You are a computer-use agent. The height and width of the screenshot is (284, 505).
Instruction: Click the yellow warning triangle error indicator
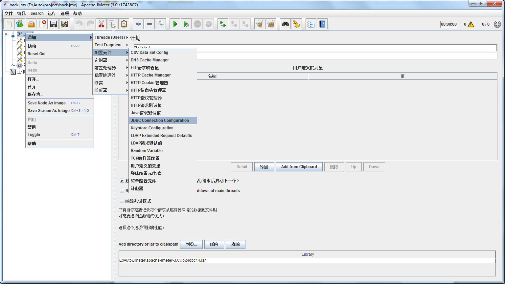point(471,24)
